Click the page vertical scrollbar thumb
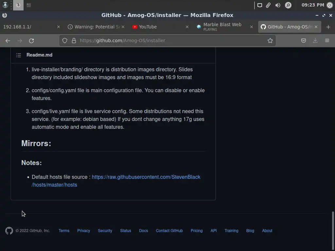Image resolution: width=335 pixels, height=251 pixels. (x=333, y=230)
